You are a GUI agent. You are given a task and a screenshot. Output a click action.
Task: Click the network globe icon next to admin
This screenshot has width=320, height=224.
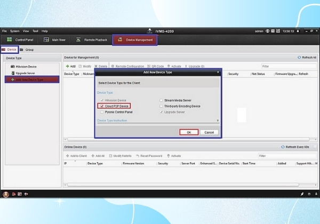click(268, 31)
